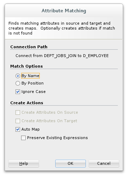Click the Create Actions section heading
The image size is (127, 175).
(27, 103)
